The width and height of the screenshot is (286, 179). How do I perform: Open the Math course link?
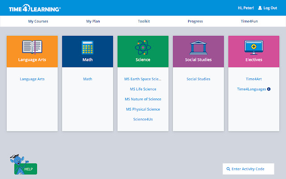click(x=88, y=79)
